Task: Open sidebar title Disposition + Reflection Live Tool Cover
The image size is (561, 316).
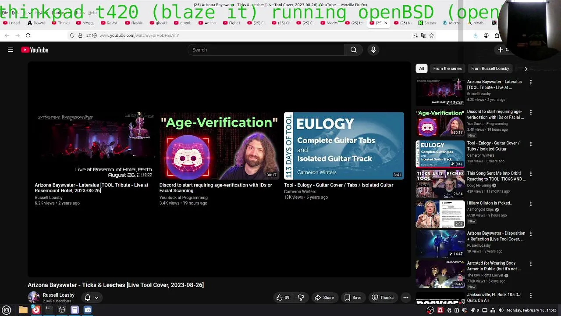Action: coord(496,236)
